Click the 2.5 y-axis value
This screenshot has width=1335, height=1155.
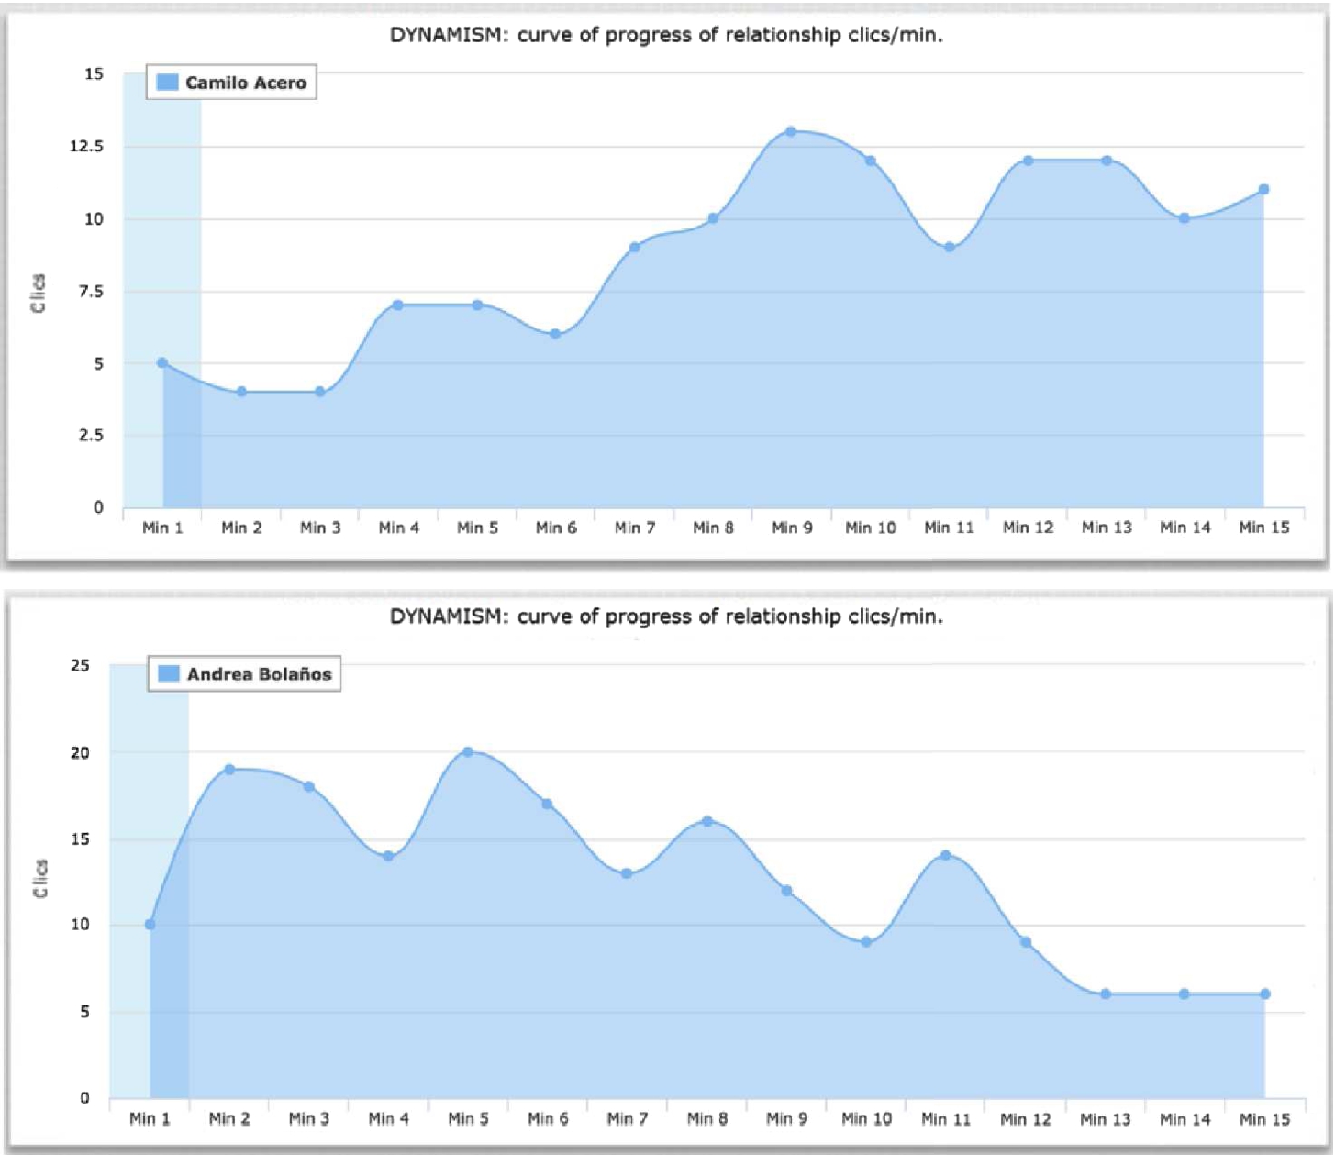(x=91, y=435)
